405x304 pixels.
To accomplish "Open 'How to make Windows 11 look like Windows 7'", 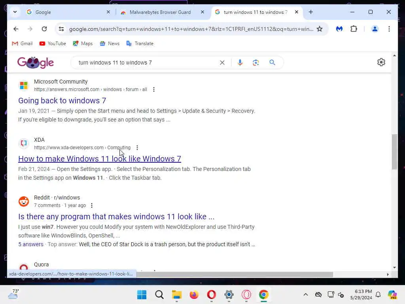I will click(100, 159).
